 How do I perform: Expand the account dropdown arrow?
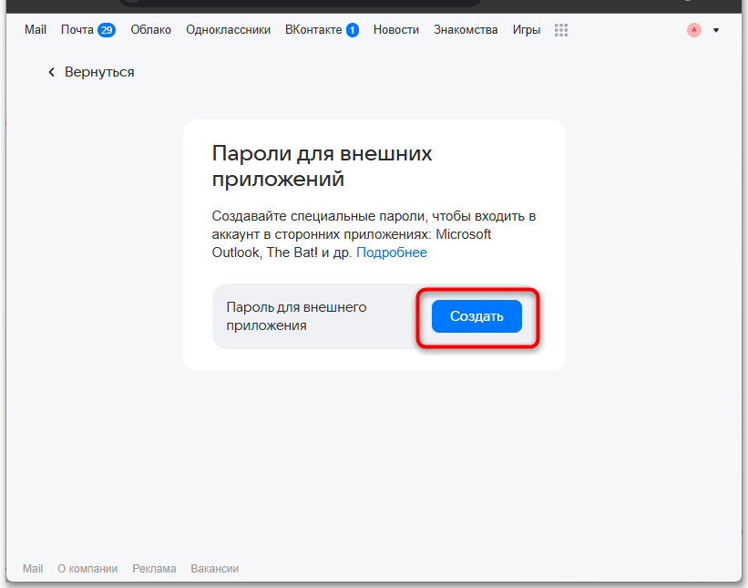[716, 30]
